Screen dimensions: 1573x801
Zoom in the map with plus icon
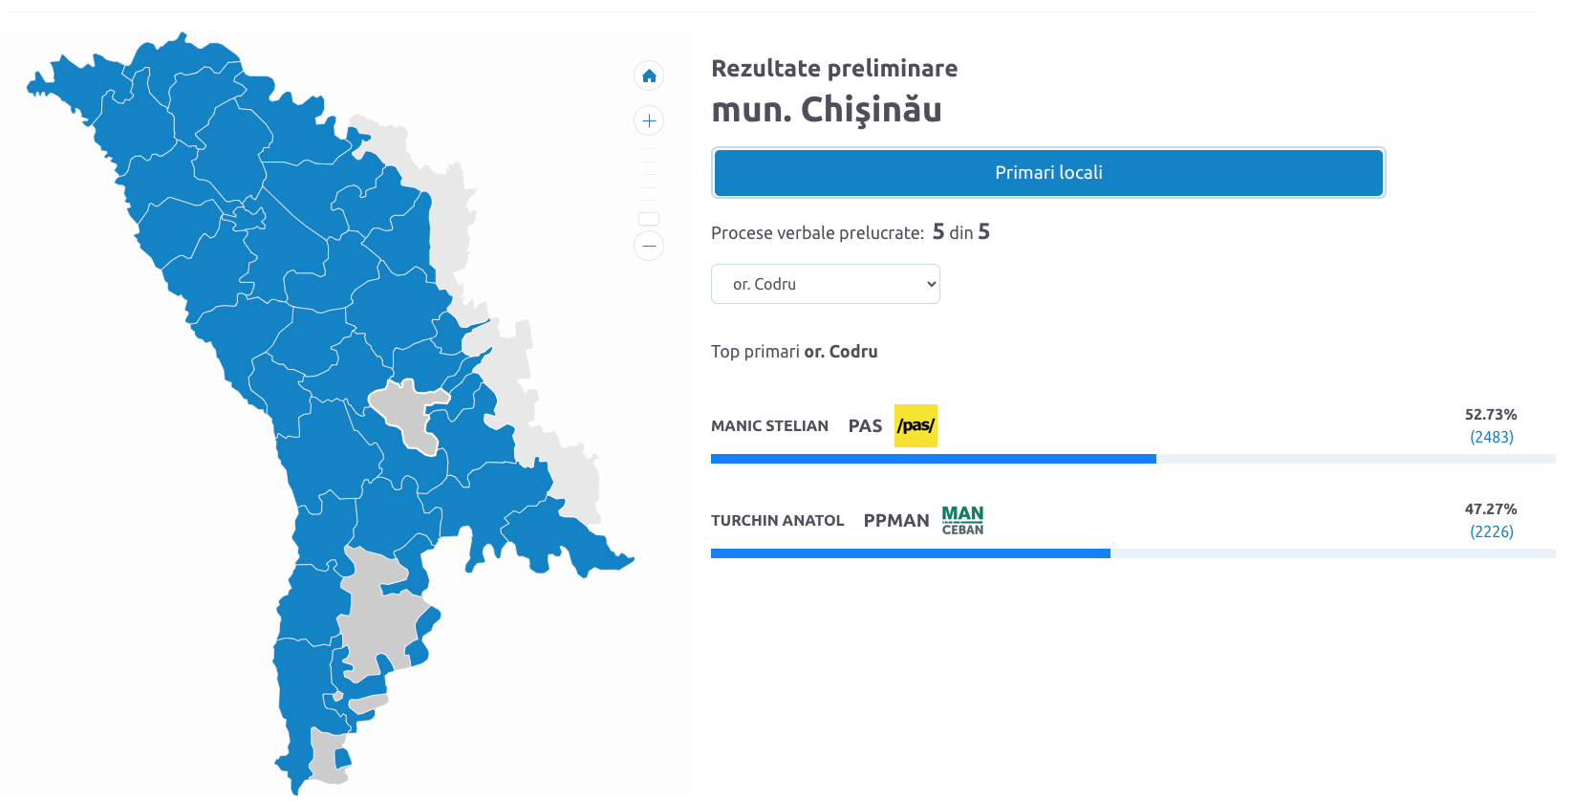point(649,120)
